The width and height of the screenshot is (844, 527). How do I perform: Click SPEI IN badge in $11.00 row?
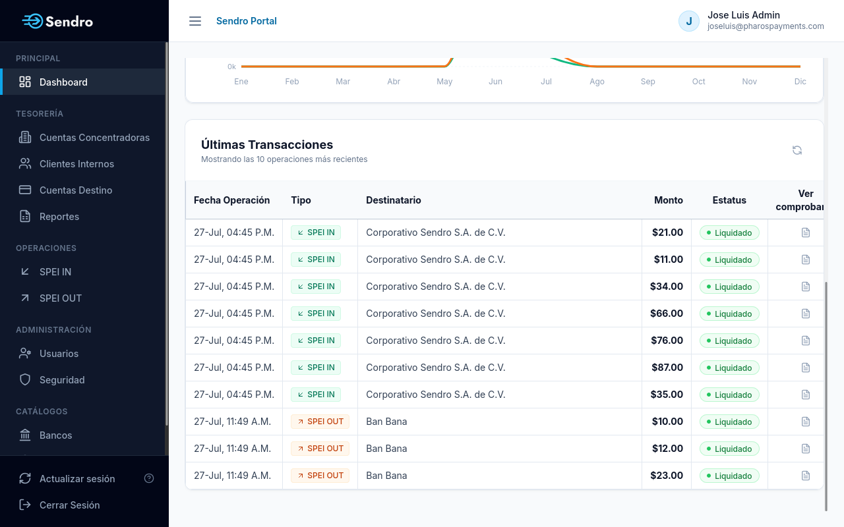pyautogui.click(x=316, y=260)
